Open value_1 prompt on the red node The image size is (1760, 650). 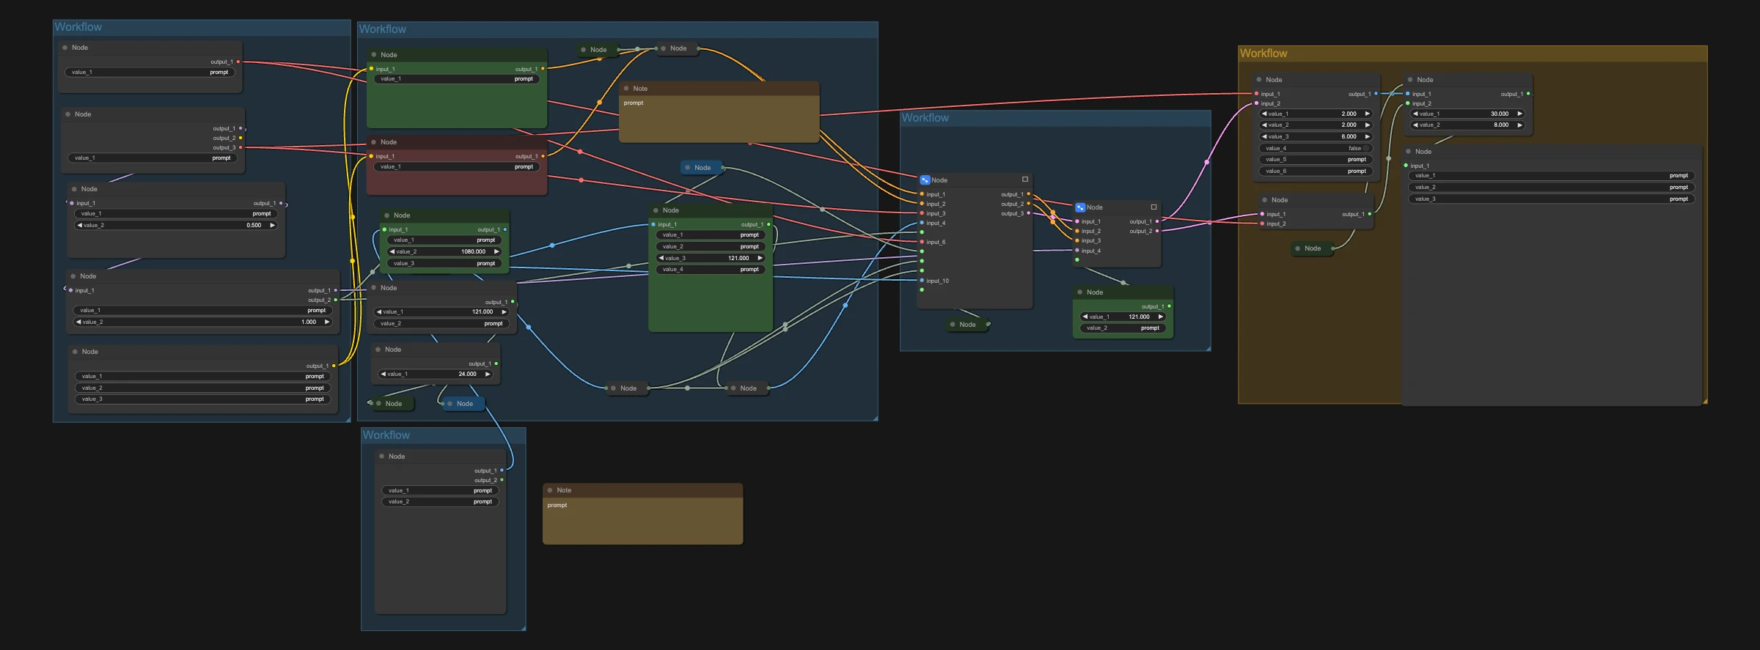click(x=457, y=166)
